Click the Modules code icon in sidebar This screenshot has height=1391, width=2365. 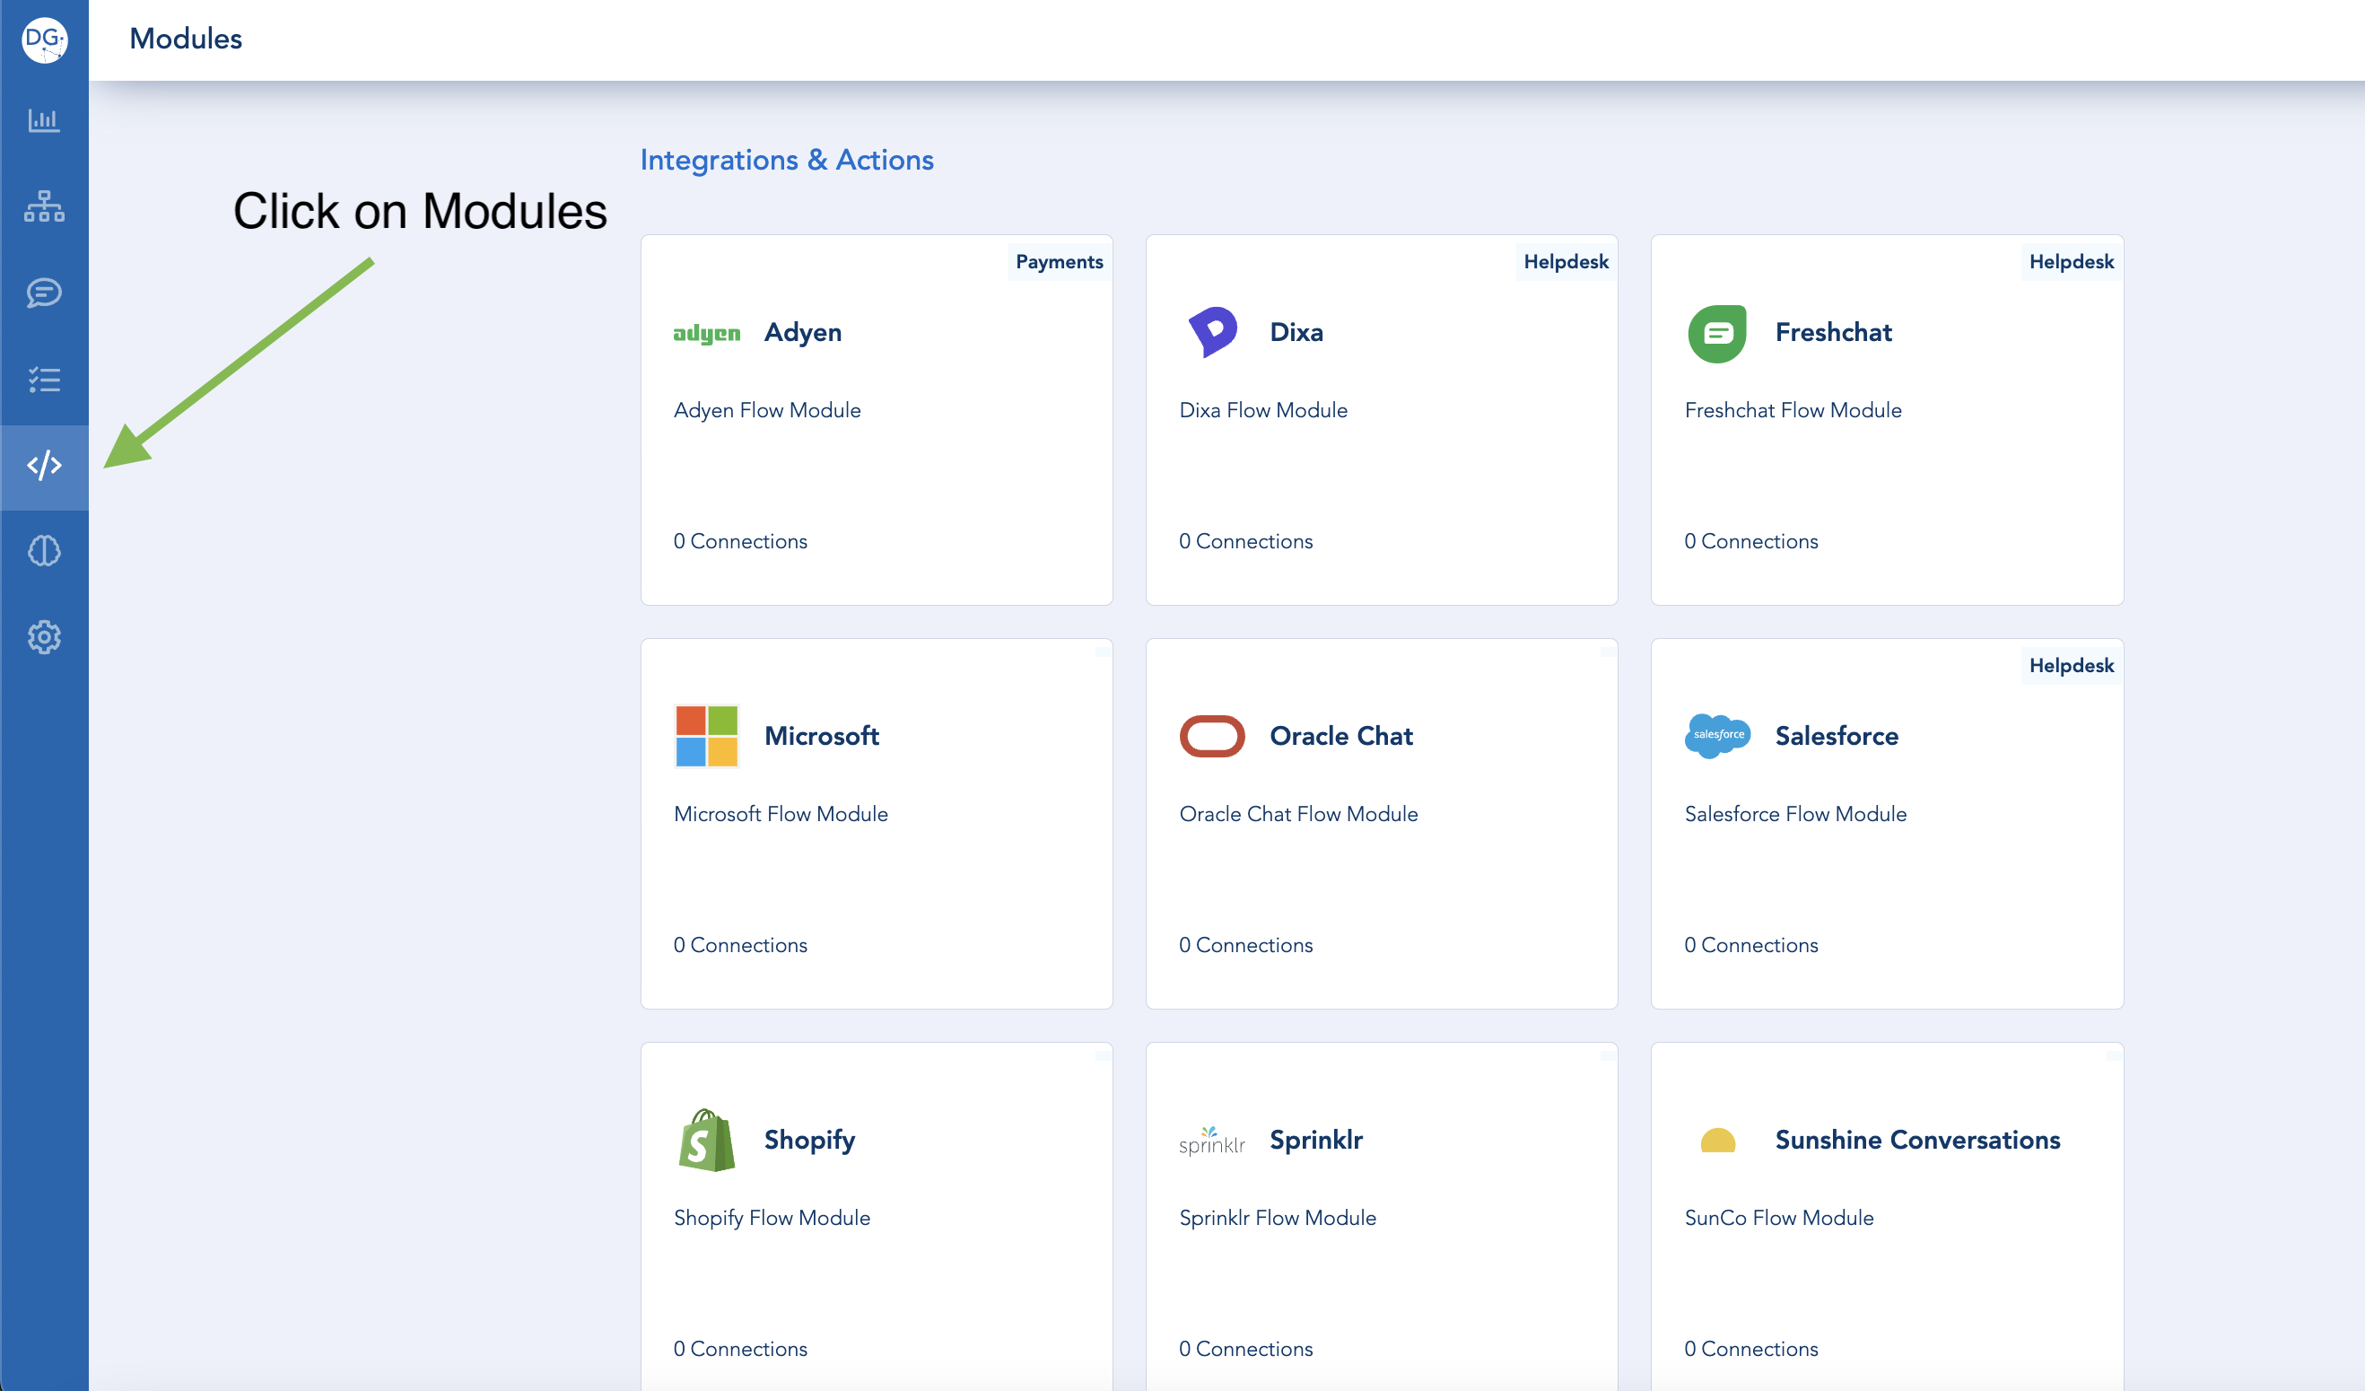(x=44, y=466)
